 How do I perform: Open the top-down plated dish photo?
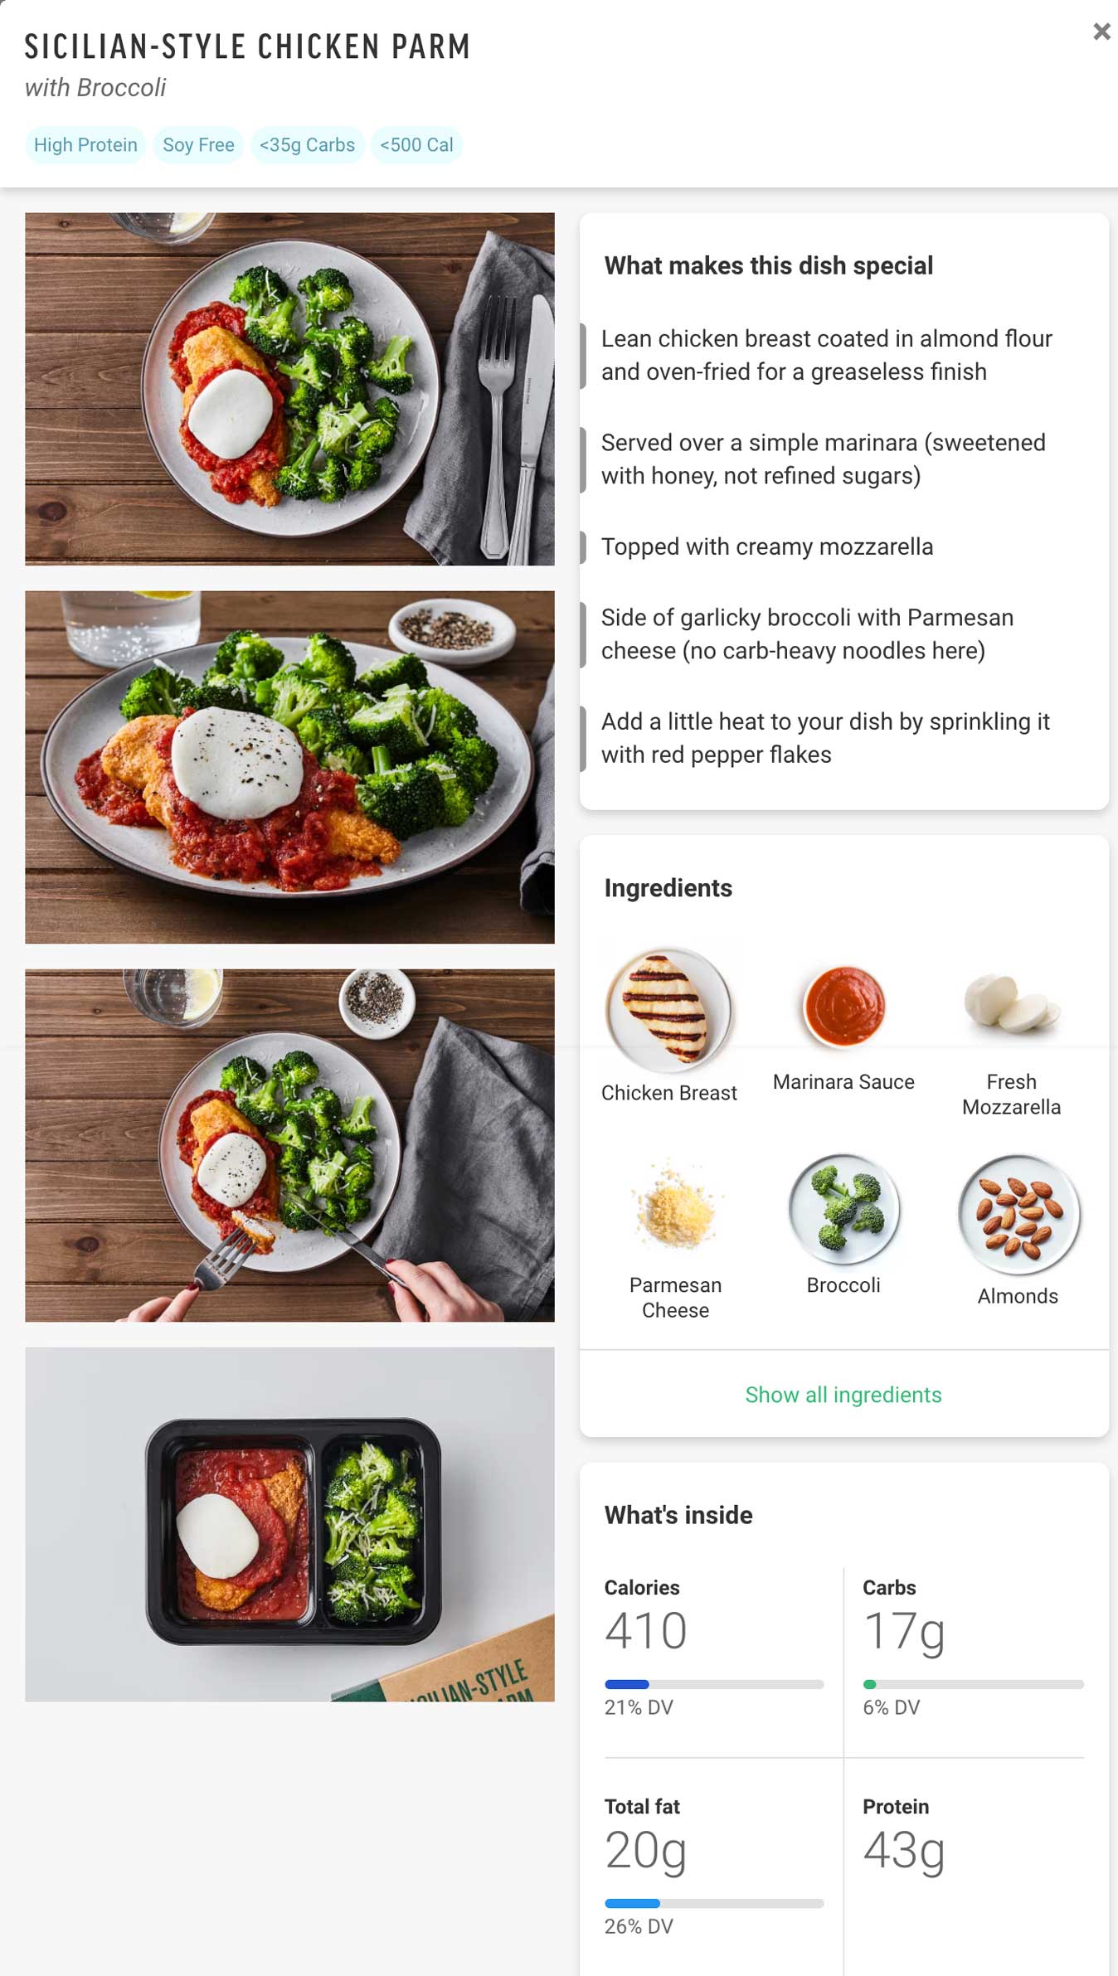(x=289, y=389)
